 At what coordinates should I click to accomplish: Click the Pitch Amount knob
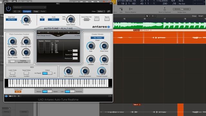[x=68, y=71]
